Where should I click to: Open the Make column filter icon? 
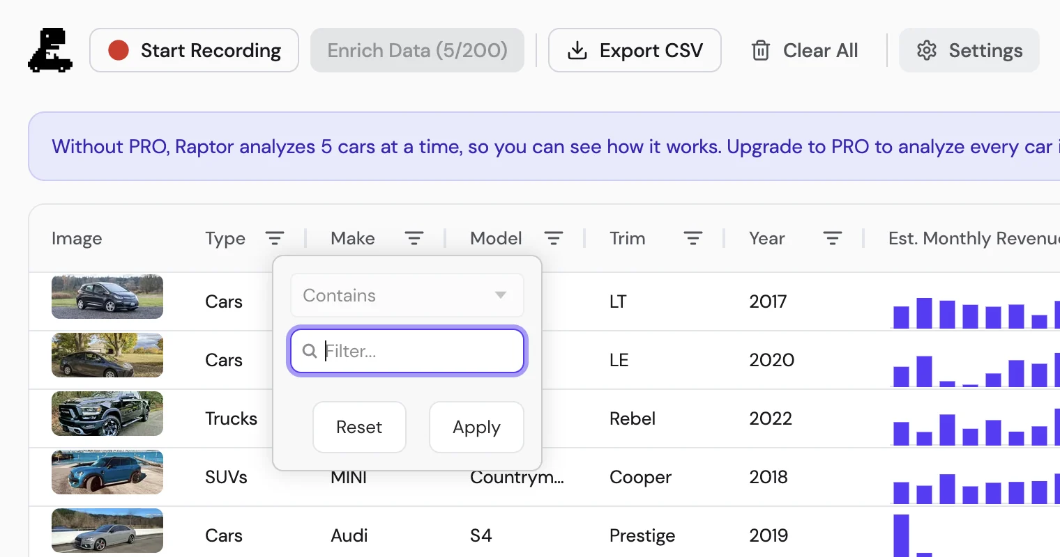click(414, 239)
